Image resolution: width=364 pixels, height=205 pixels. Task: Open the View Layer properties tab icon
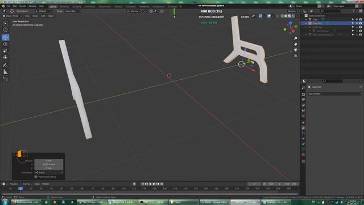coord(303,105)
